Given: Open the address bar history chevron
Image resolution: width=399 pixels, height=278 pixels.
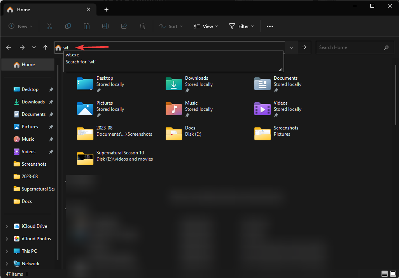Looking at the screenshot, I should [x=291, y=47].
